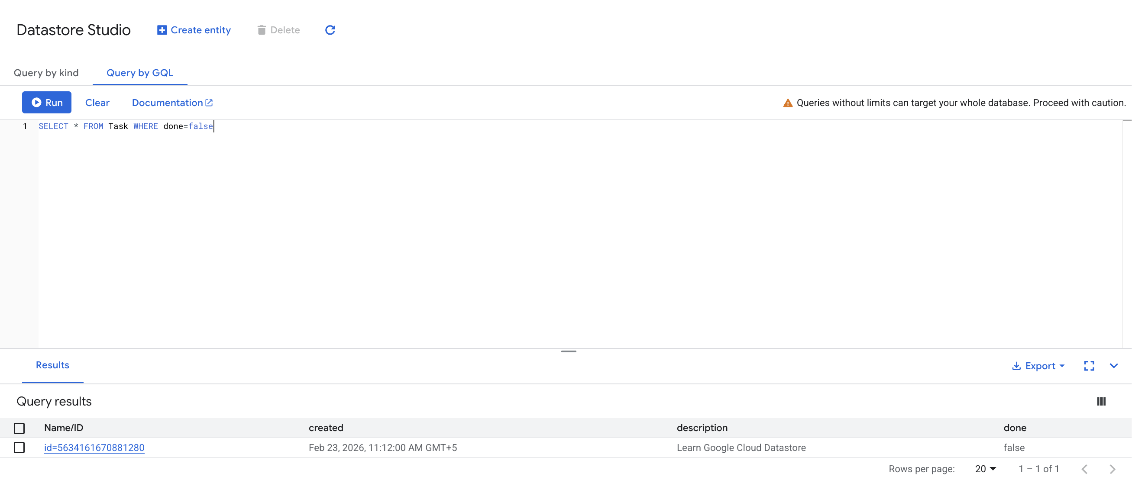The width and height of the screenshot is (1132, 496).
Task: Click the trash icon next to Delete
Action: pyautogui.click(x=262, y=30)
